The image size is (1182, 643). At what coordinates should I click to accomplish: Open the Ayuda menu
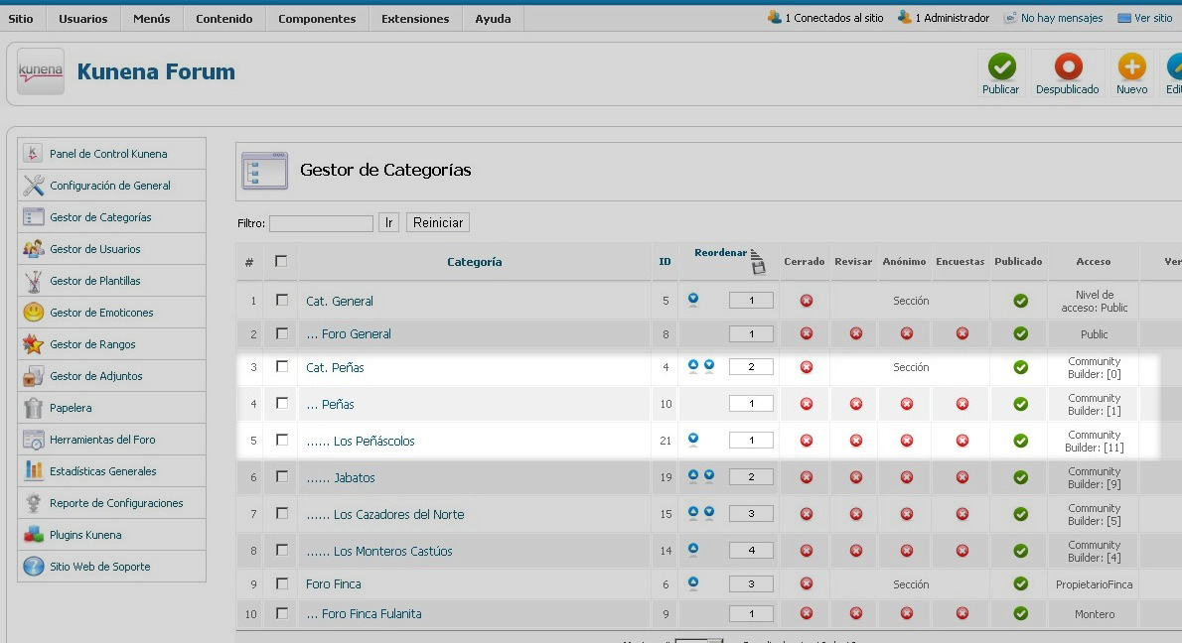493,19
